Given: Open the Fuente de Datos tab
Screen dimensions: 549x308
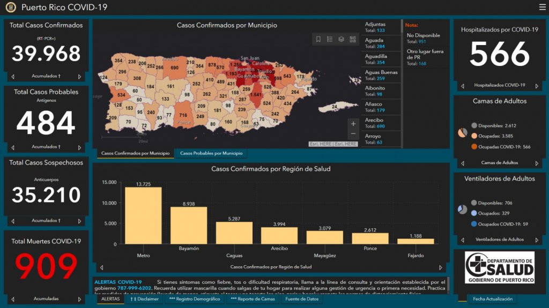Looking at the screenshot, I should point(302,299).
